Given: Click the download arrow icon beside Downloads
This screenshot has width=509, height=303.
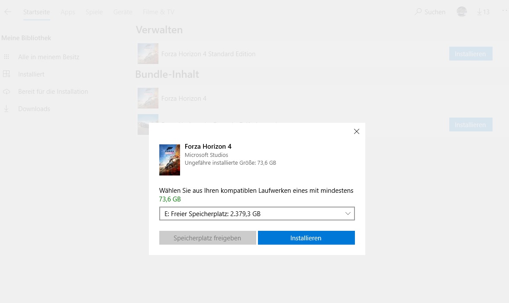Looking at the screenshot, I should [x=6, y=108].
